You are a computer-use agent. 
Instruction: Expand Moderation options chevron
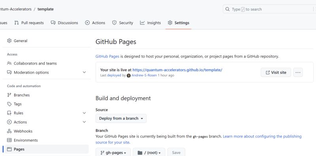[x=84, y=72]
